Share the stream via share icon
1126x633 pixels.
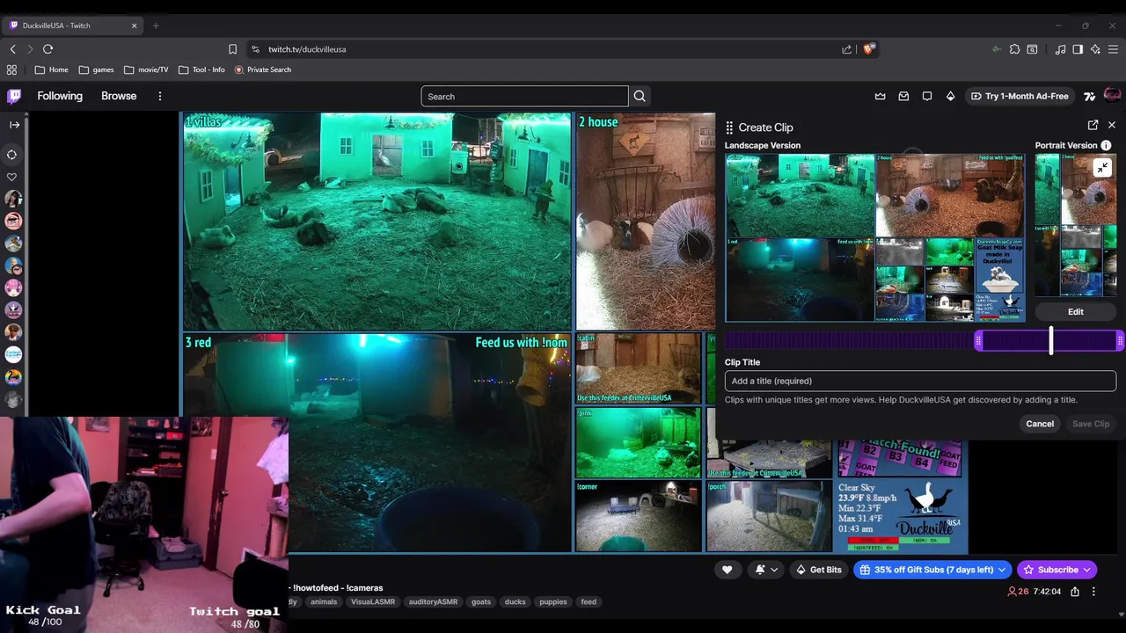click(x=1074, y=592)
